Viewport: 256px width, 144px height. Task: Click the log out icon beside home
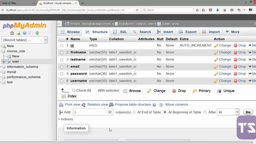(18, 33)
